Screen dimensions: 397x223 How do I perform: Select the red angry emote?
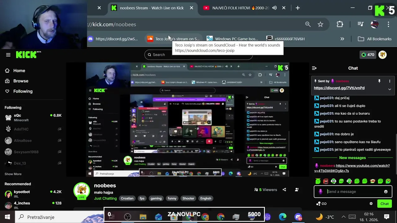click(x=326, y=181)
